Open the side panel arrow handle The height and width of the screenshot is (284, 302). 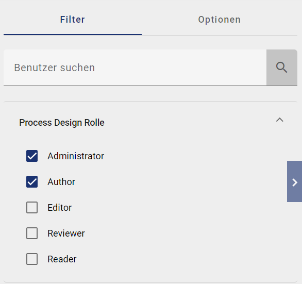pyautogui.click(x=294, y=181)
